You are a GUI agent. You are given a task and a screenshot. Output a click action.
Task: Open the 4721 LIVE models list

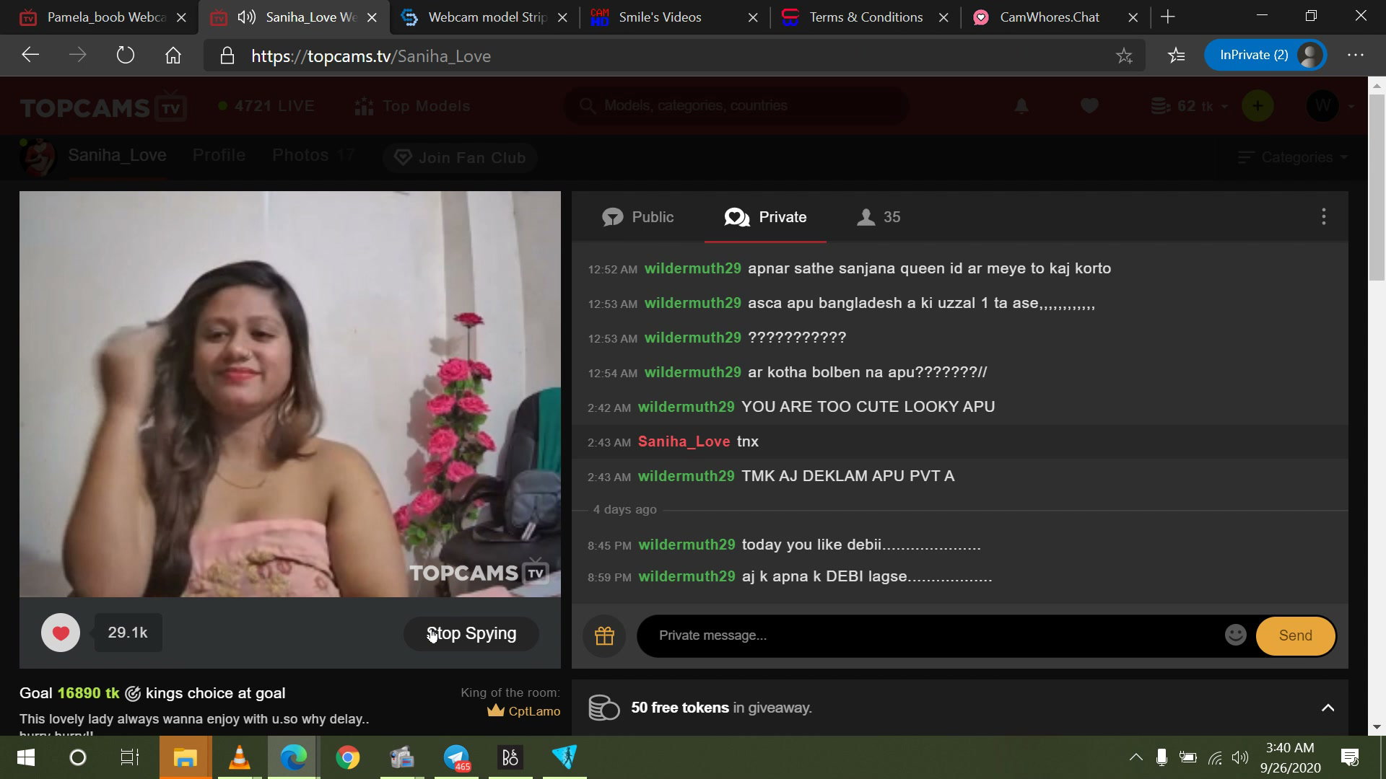[266, 106]
